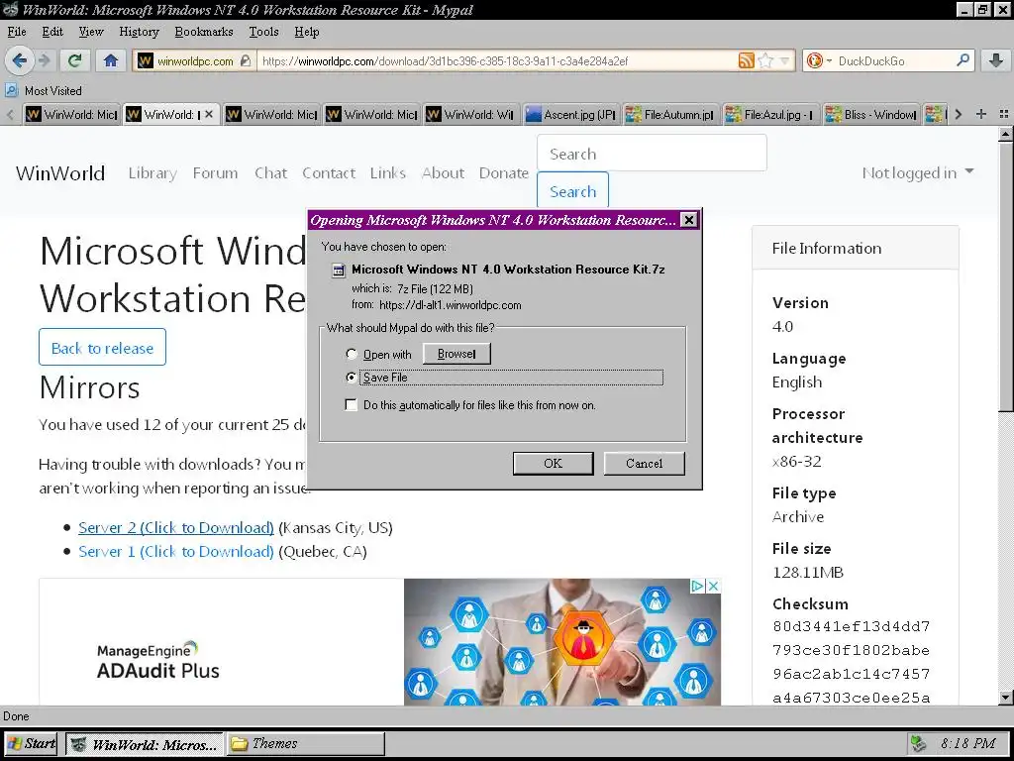The width and height of the screenshot is (1014, 761).
Task: Open the Chat nav link
Action: pos(270,172)
